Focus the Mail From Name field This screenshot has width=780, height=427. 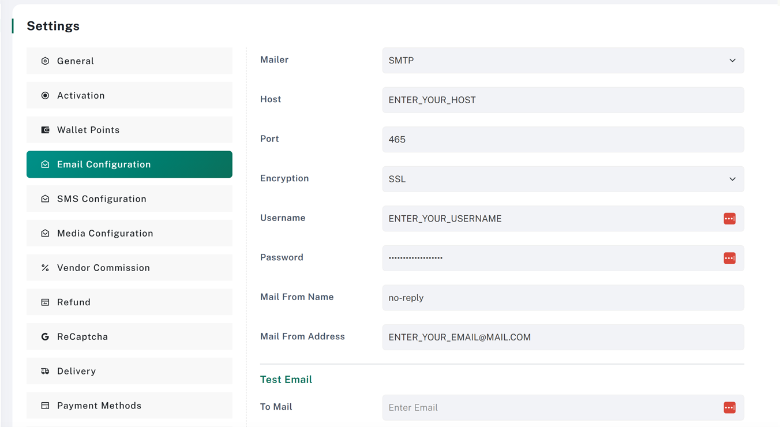[x=563, y=298]
